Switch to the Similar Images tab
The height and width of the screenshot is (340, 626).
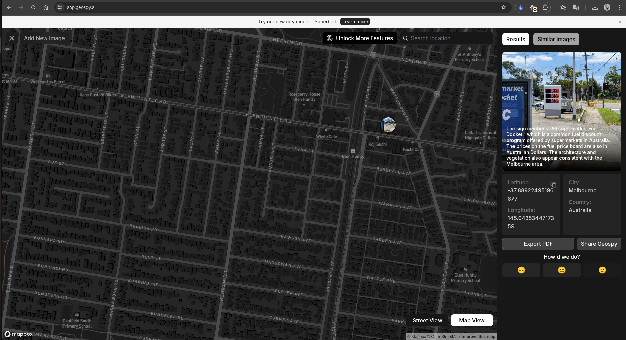point(556,39)
